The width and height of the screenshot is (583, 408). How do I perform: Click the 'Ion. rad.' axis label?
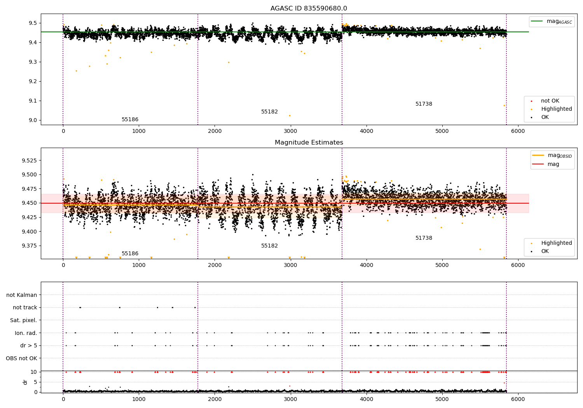pos(26,333)
